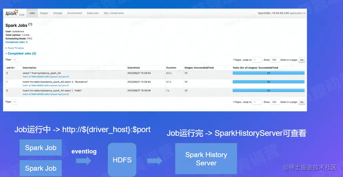Click the Tasks (for all stages) column header
Viewport: 343px width, 177px height.
255,68
